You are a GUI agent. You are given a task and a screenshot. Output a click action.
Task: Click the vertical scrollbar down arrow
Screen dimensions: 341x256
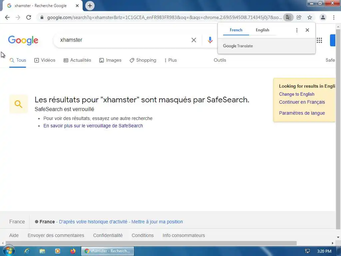pos(338,237)
